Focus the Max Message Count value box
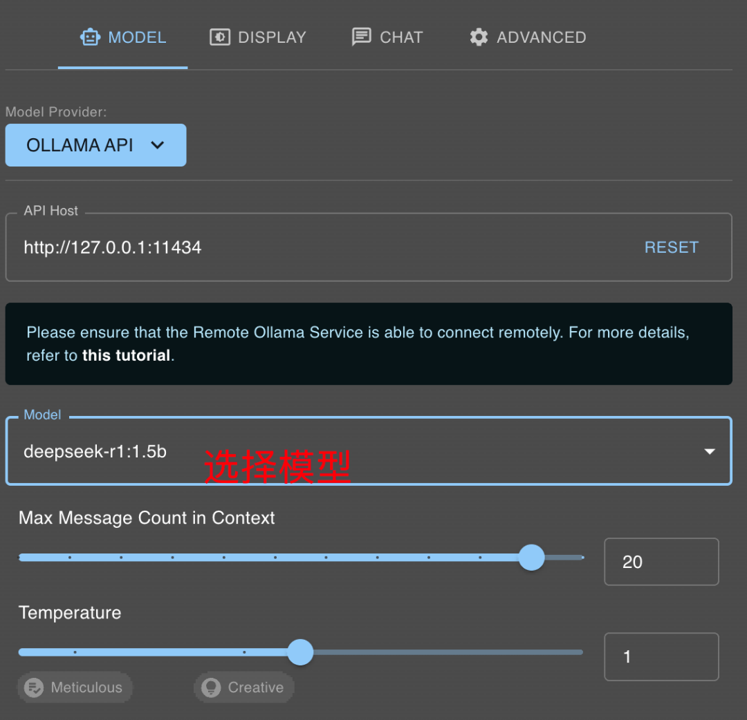This screenshot has height=720, width=747. pyautogui.click(x=661, y=562)
